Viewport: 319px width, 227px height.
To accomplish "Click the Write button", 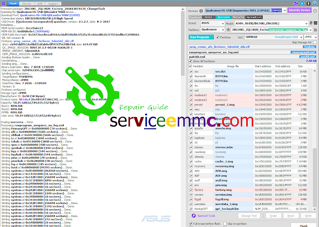I will coord(308,216).
